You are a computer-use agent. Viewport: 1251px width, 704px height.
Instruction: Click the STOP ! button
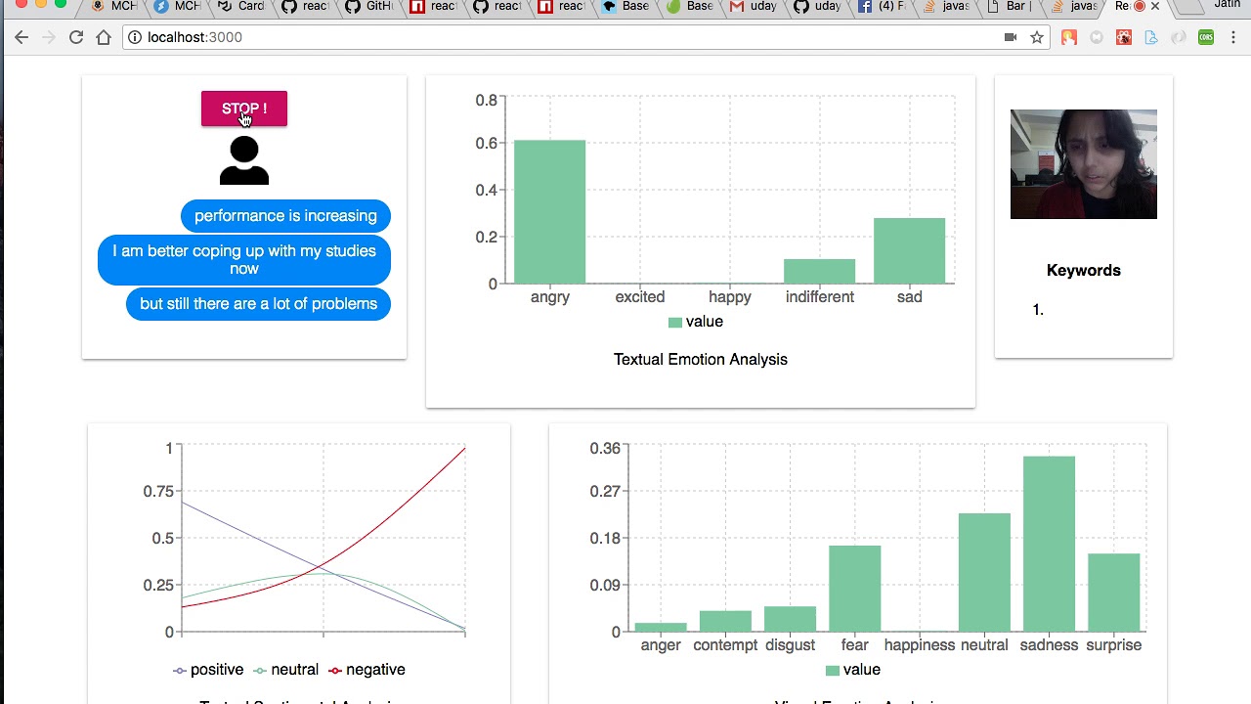244,109
